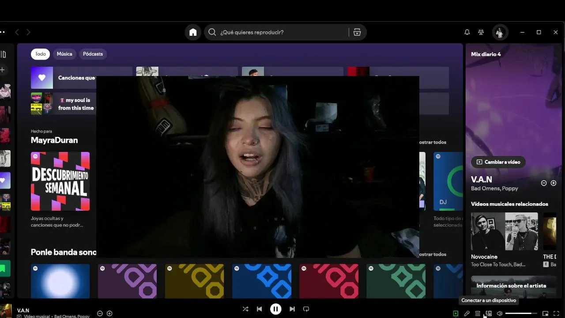Screen dimensions: 565x318
Task: Open the red patterned playlist card
Action: tap(329, 281)
